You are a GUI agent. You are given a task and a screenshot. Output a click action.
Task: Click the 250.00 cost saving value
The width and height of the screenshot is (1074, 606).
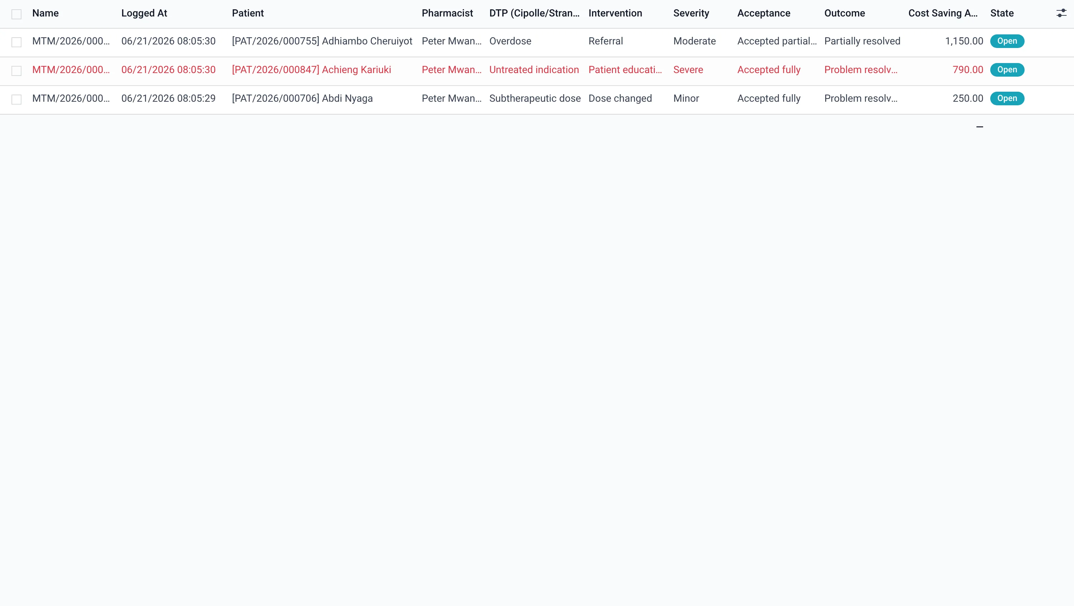point(968,98)
